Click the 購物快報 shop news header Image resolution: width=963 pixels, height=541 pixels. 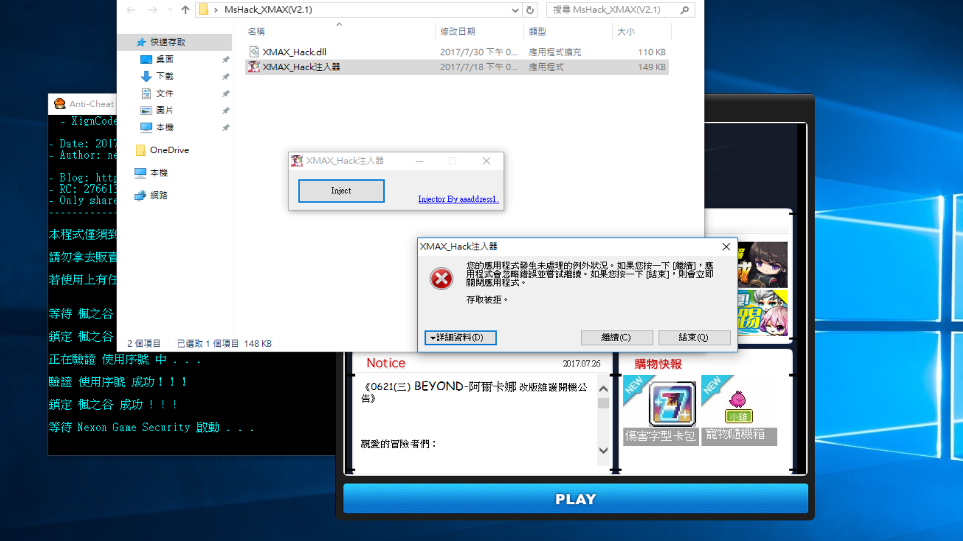[658, 364]
